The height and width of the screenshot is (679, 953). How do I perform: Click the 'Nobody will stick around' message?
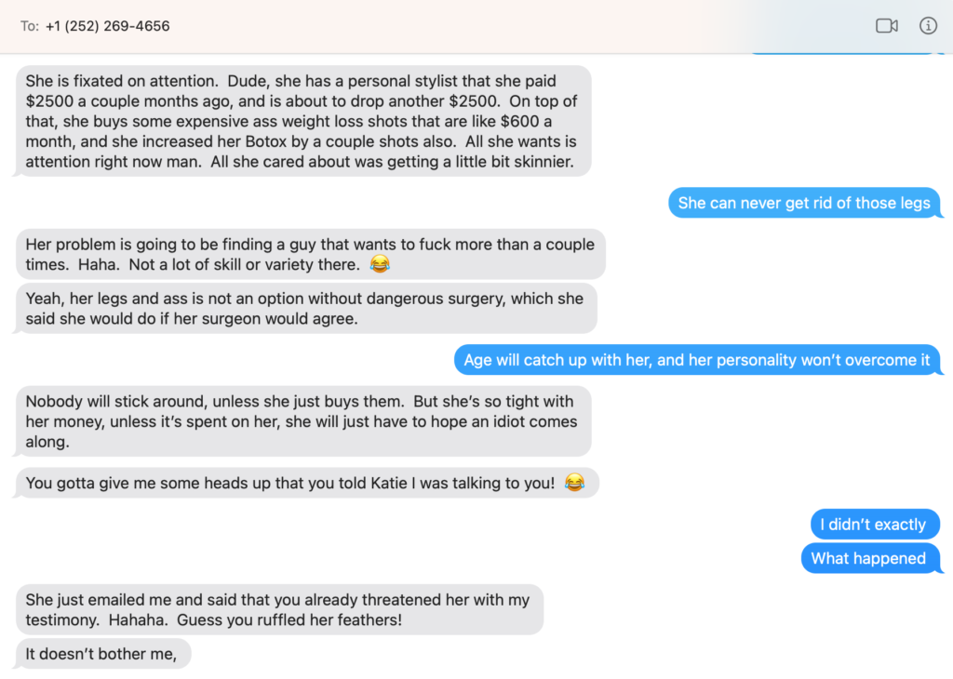coord(302,421)
